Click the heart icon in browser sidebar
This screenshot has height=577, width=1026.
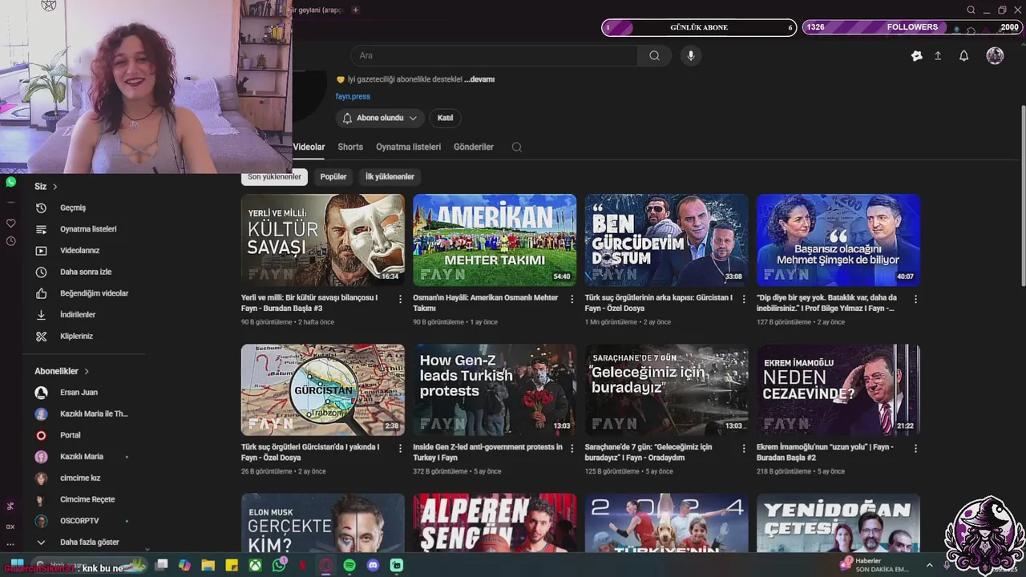10,223
